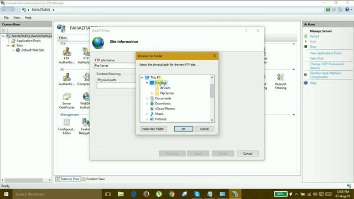Select Default Web Site in Connections
354x199 pixels.
(x=33, y=50)
